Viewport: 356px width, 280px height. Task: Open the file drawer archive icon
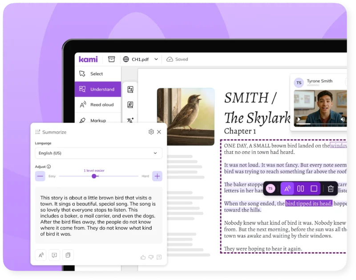(111, 59)
